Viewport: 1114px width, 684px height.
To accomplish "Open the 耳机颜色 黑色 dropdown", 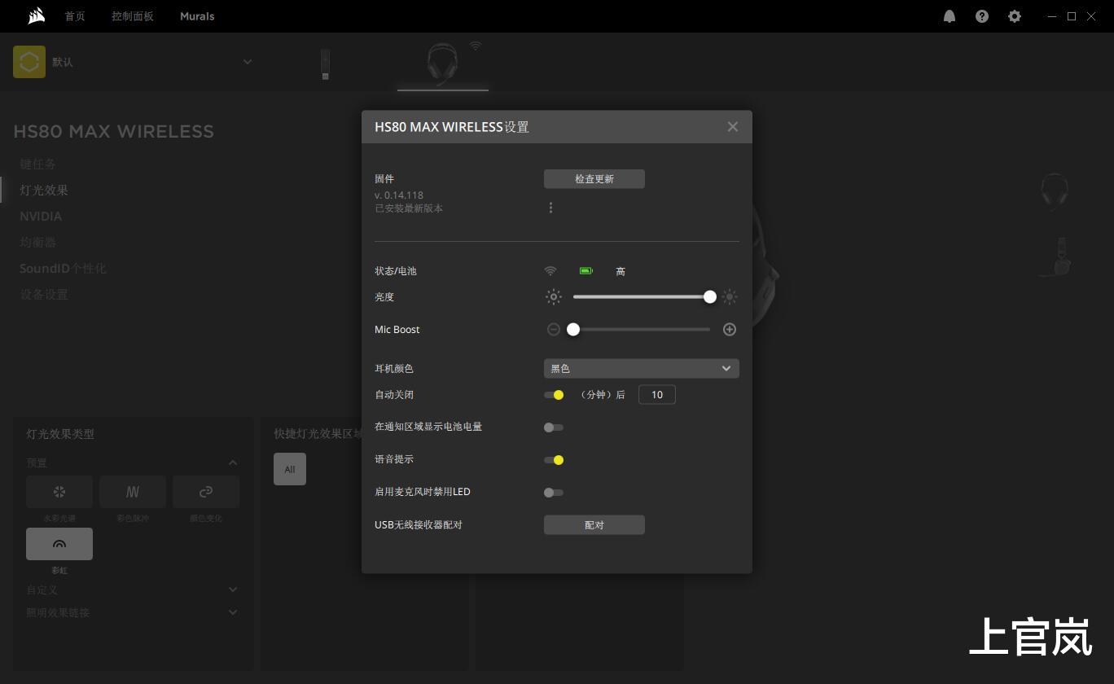I will click(x=642, y=369).
